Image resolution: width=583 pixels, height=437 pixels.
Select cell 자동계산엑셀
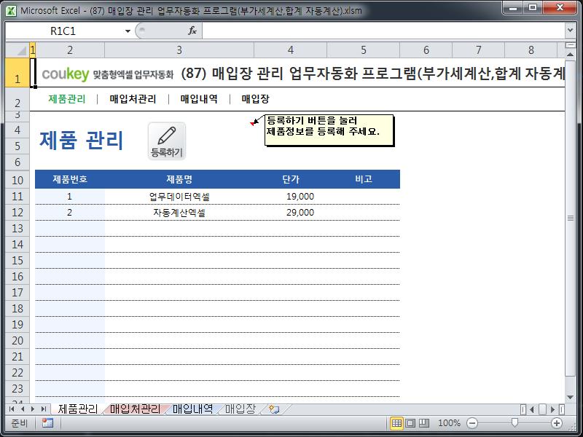pos(179,213)
